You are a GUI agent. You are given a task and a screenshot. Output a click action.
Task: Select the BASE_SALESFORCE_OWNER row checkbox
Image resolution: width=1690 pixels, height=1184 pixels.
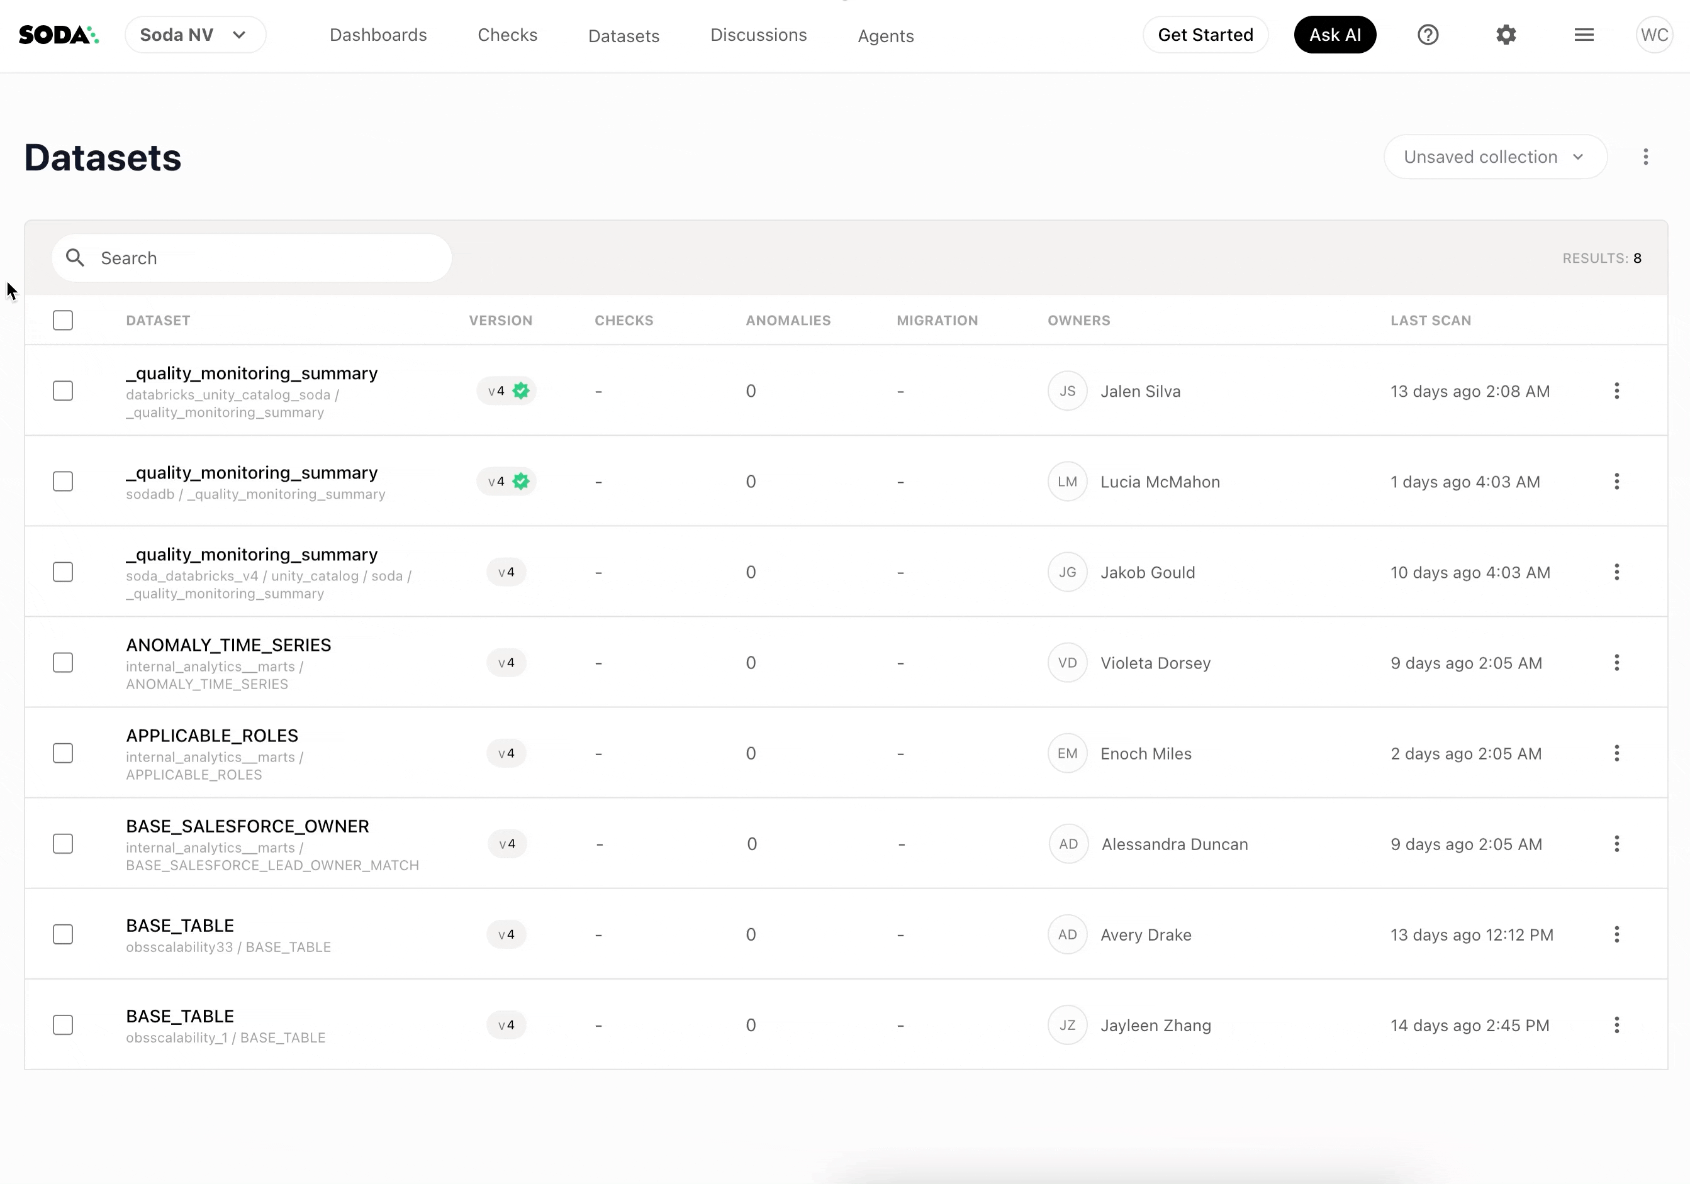coord(64,843)
